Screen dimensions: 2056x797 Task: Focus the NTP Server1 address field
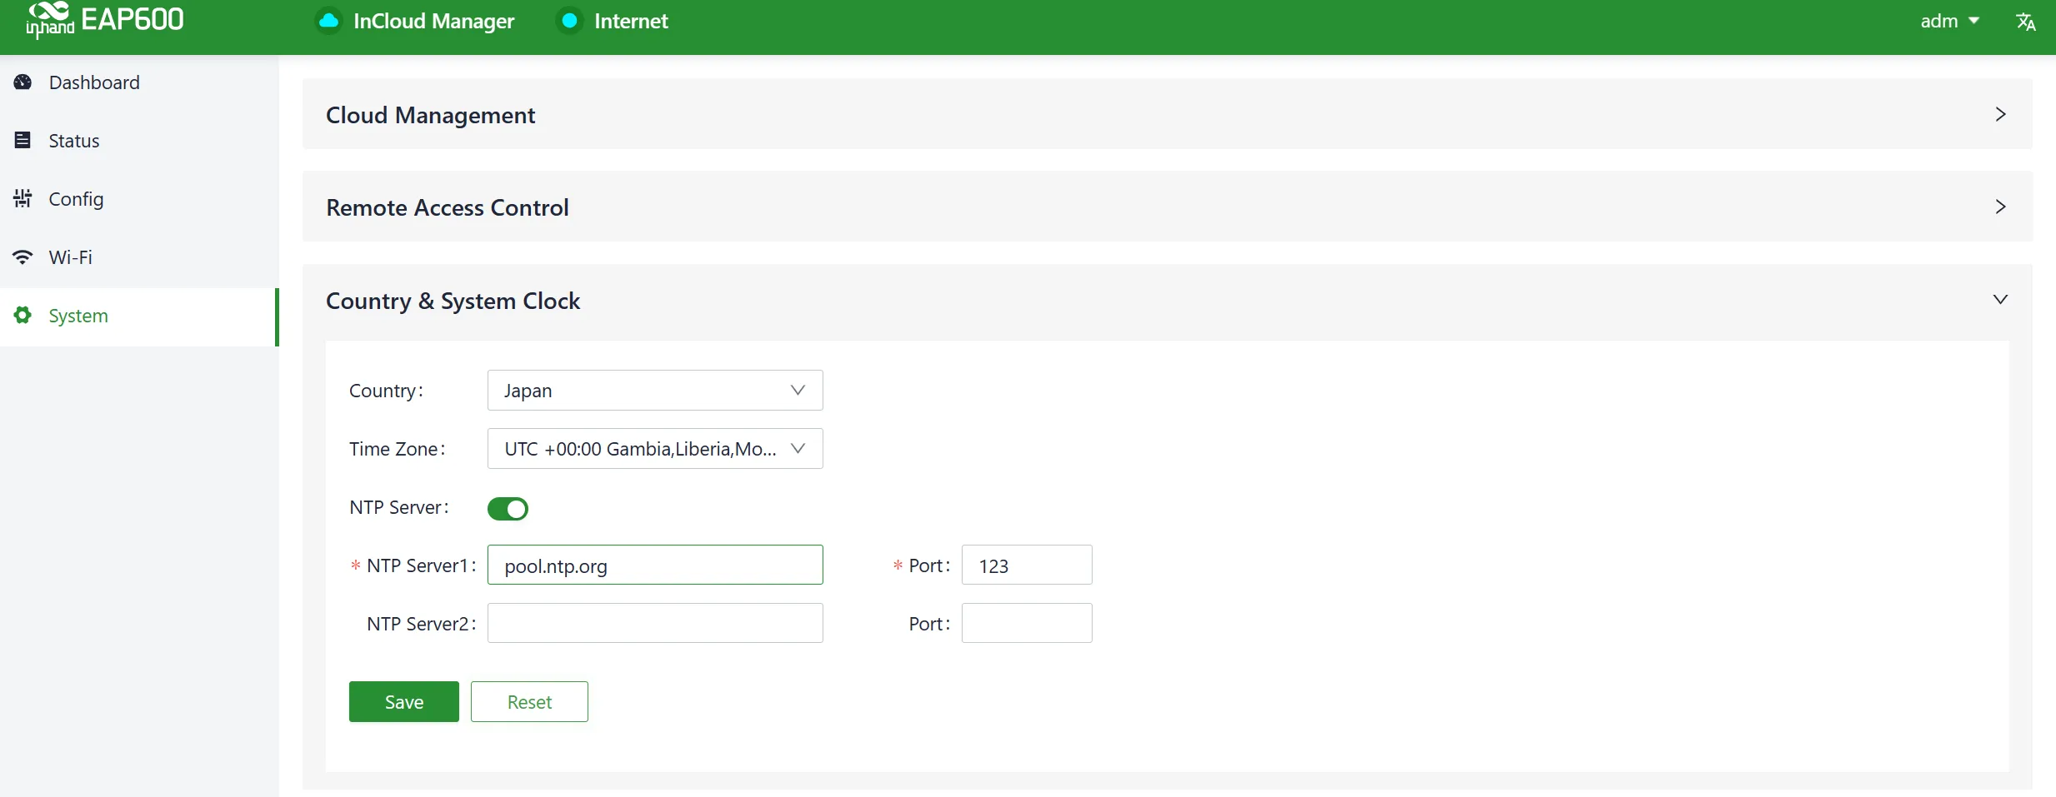[655, 565]
